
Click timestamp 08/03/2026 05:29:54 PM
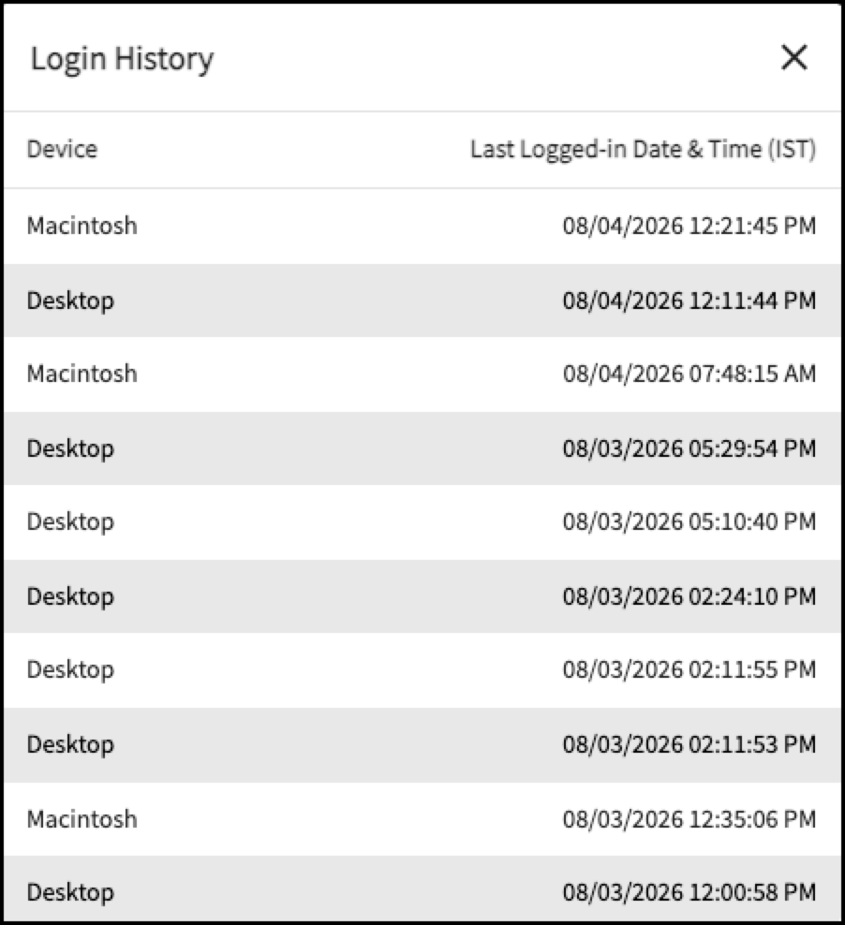[x=689, y=448]
